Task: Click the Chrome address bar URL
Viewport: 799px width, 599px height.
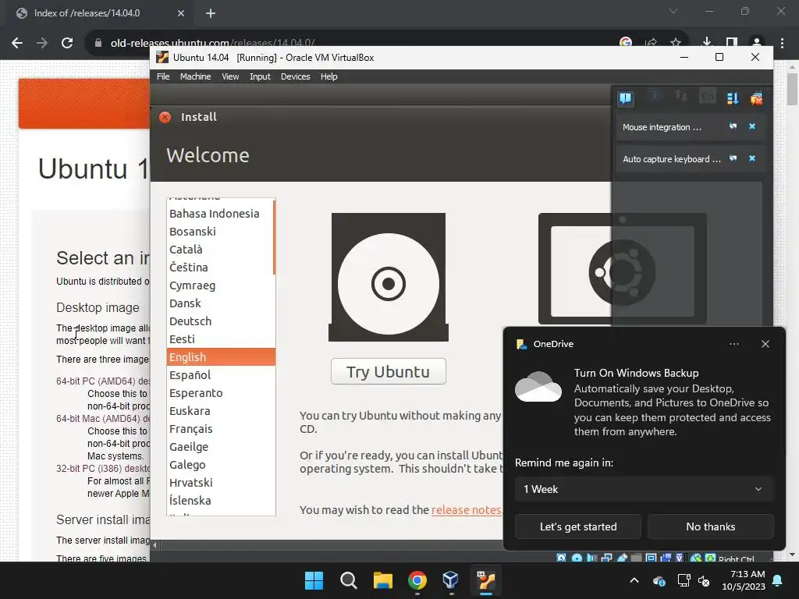Action: pyautogui.click(x=212, y=43)
